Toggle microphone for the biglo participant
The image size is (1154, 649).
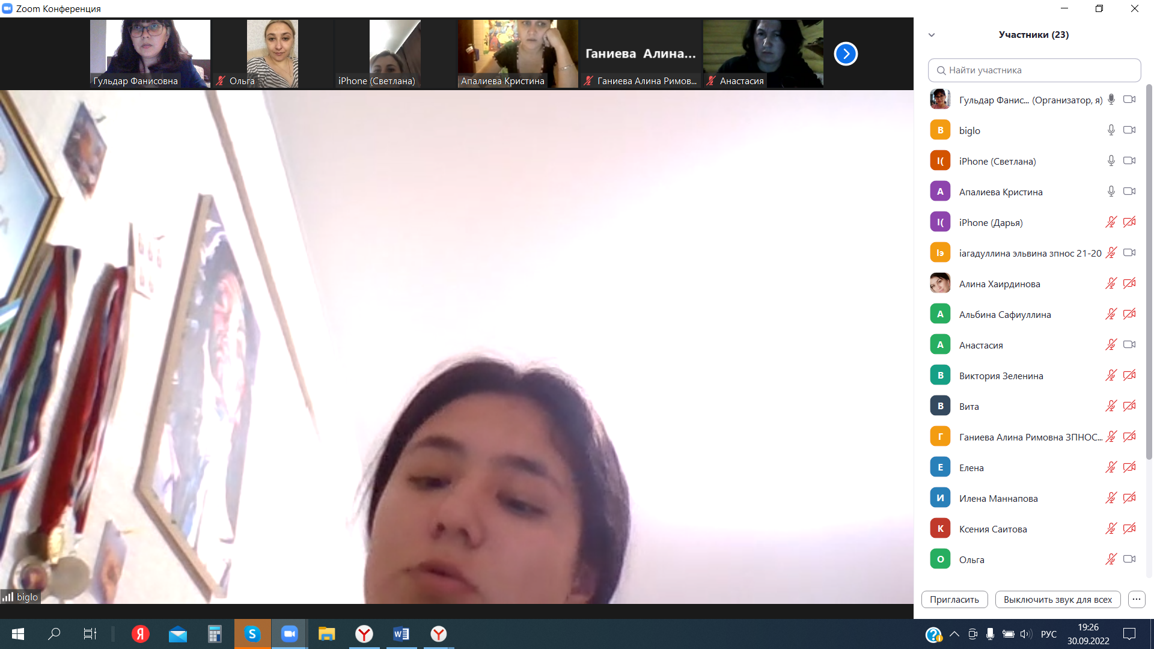pyautogui.click(x=1111, y=130)
